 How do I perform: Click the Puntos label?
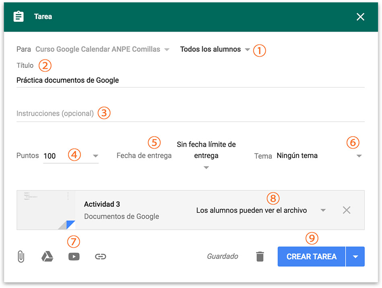tap(27, 155)
